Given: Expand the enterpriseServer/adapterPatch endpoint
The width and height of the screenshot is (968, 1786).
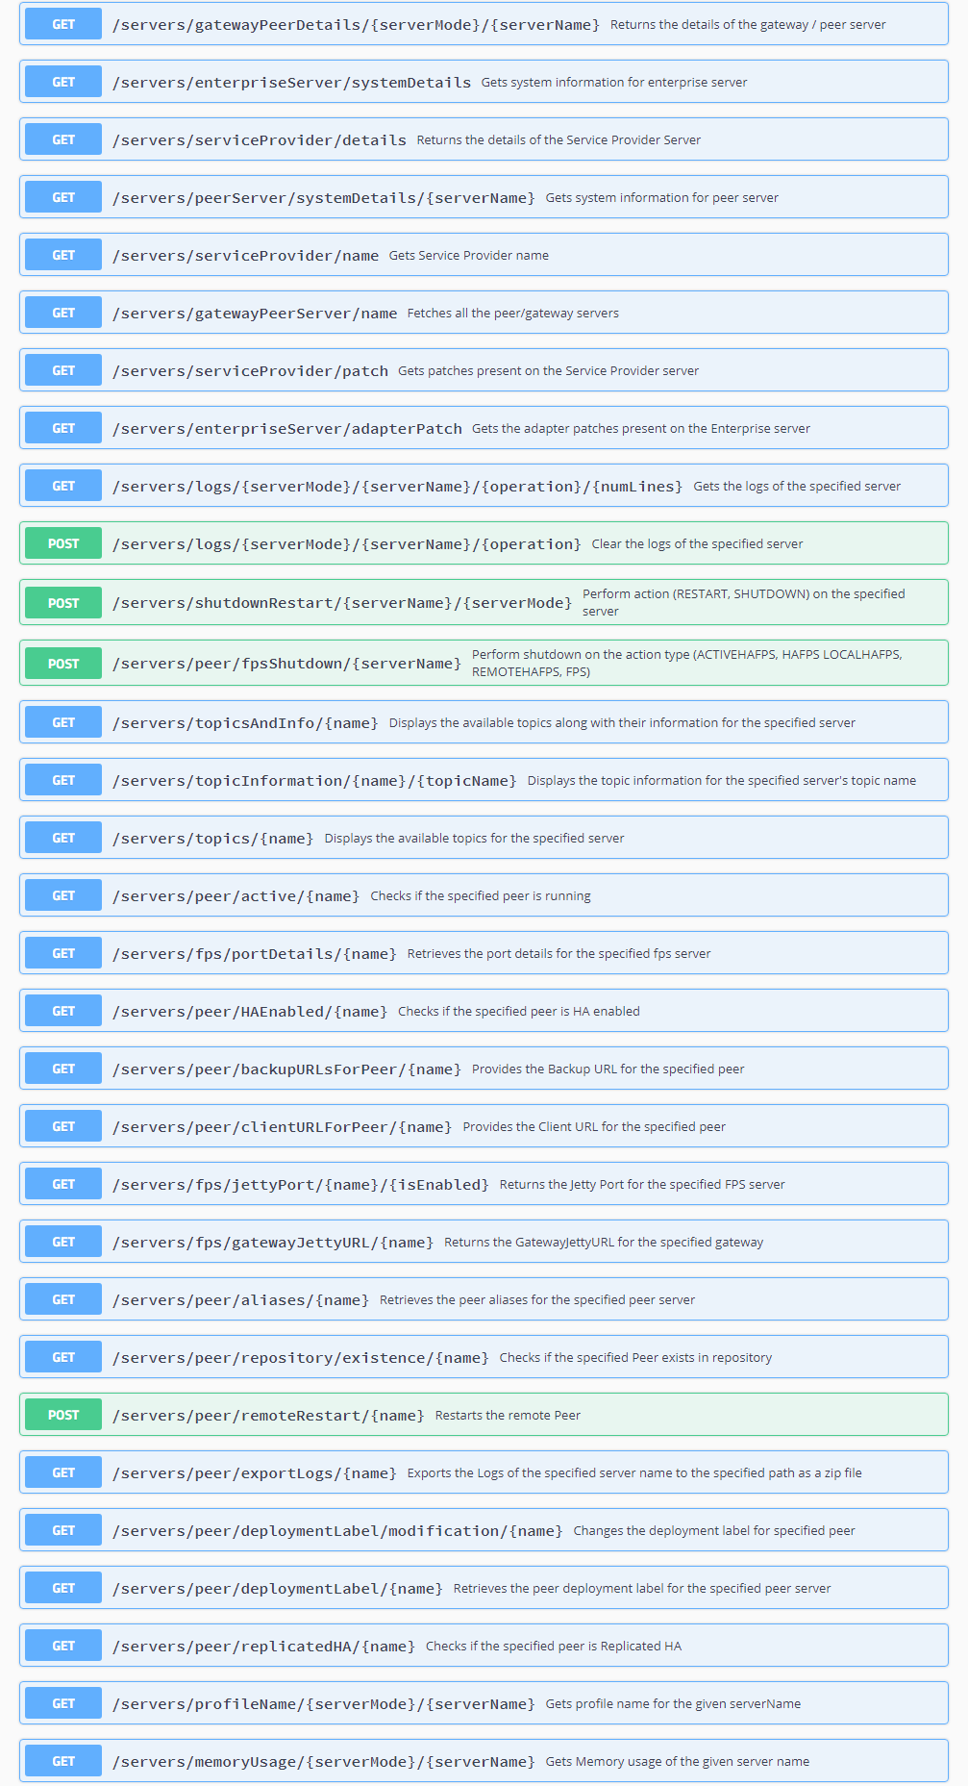Looking at the screenshot, I should pyautogui.click(x=286, y=429).
